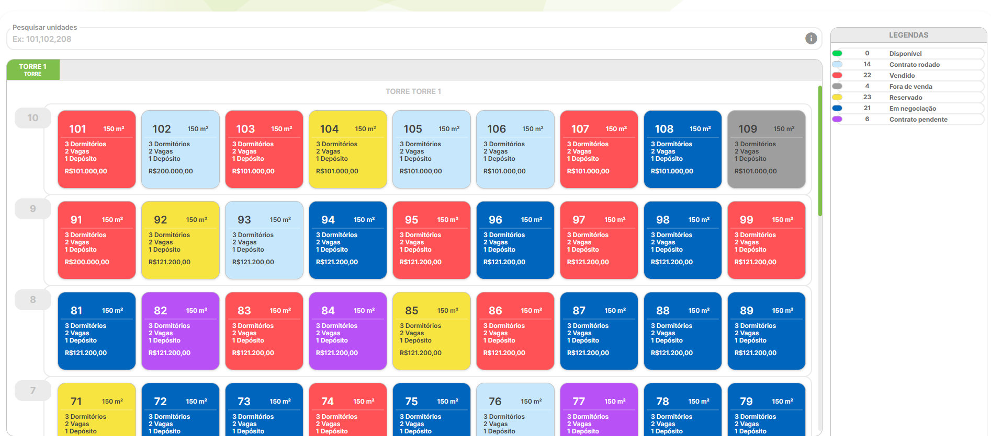Open red unit 99 card
The height and width of the screenshot is (436, 991).
767,240
